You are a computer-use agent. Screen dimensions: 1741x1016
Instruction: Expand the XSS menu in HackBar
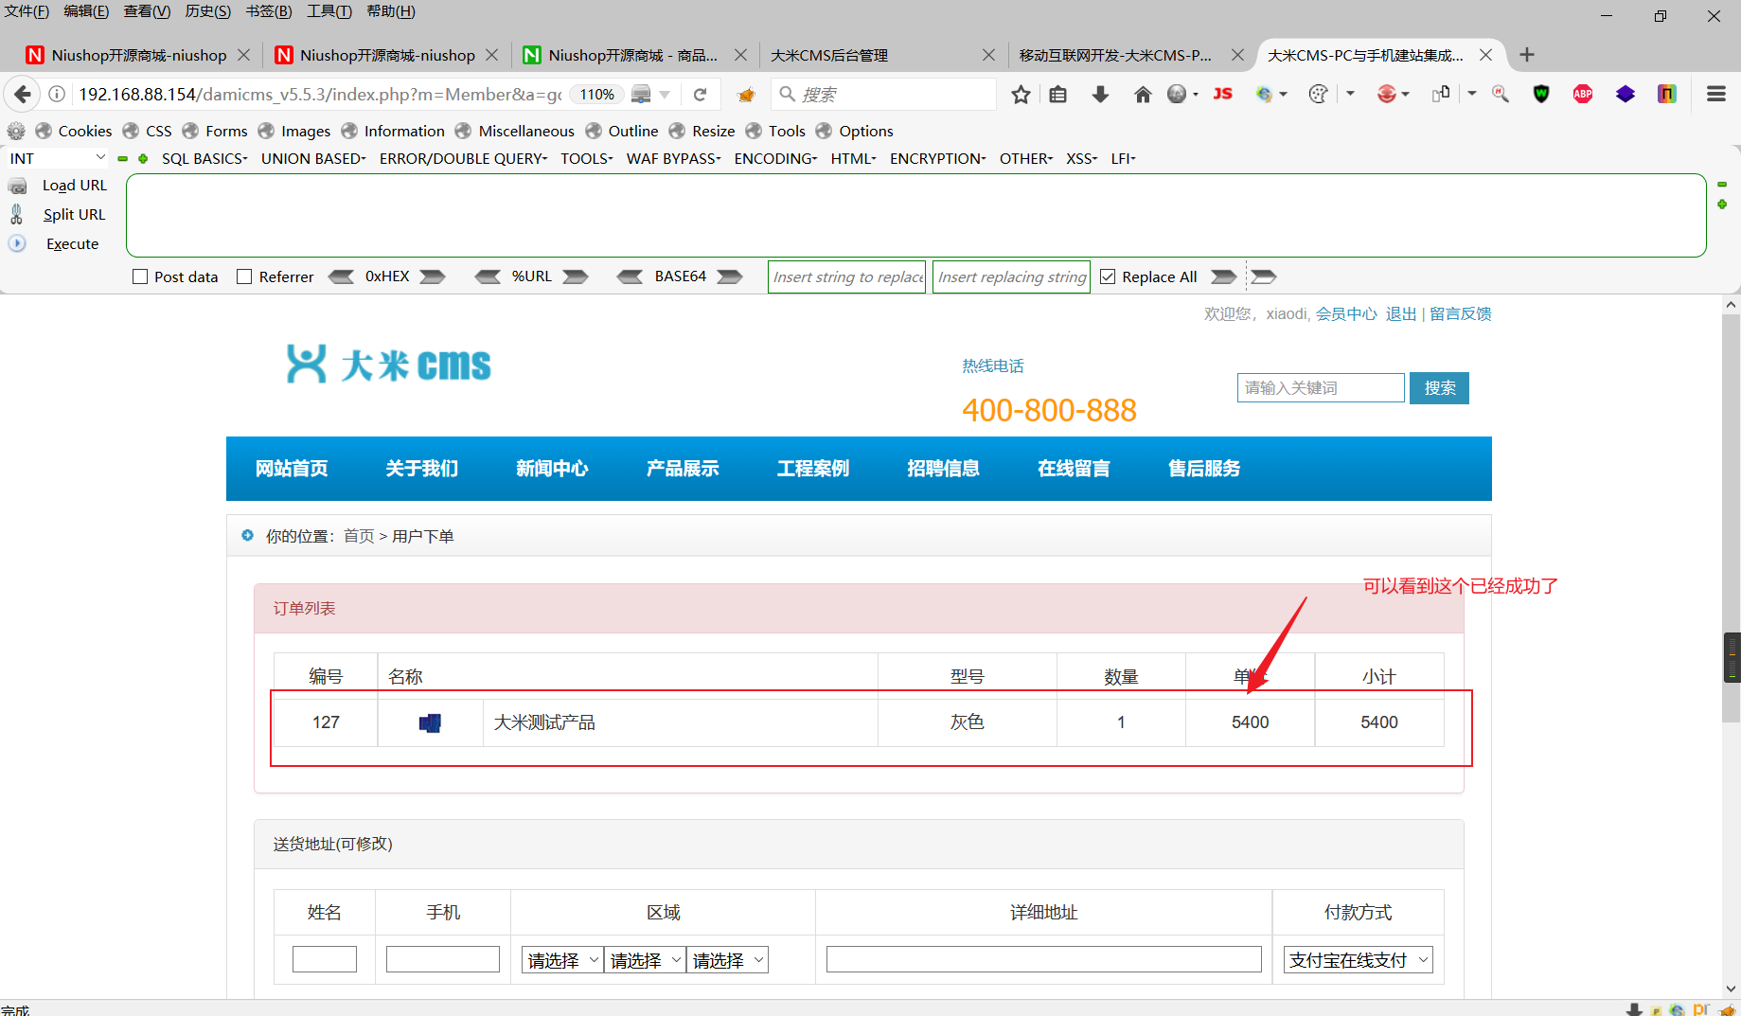tap(1081, 158)
